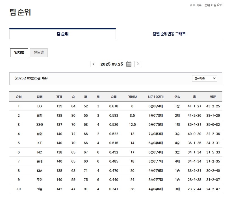This screenshot has width=230, height=197.
Task: Click 키움 games played 142
Action: tap(59, 189)
